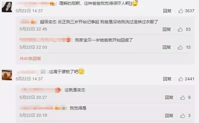Screen dimensions: 199x123
Task: Open username of 这就是变态 reply author
Action: click(40, 90)
